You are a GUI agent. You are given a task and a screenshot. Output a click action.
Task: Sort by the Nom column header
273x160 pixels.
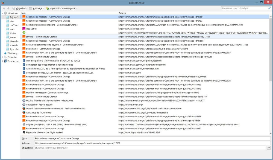coord(69,13)
